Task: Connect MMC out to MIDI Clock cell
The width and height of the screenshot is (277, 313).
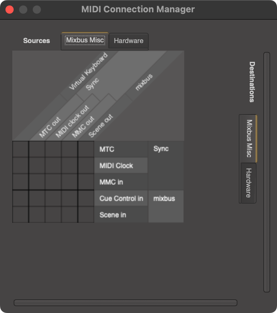Action: click(70, 166)
